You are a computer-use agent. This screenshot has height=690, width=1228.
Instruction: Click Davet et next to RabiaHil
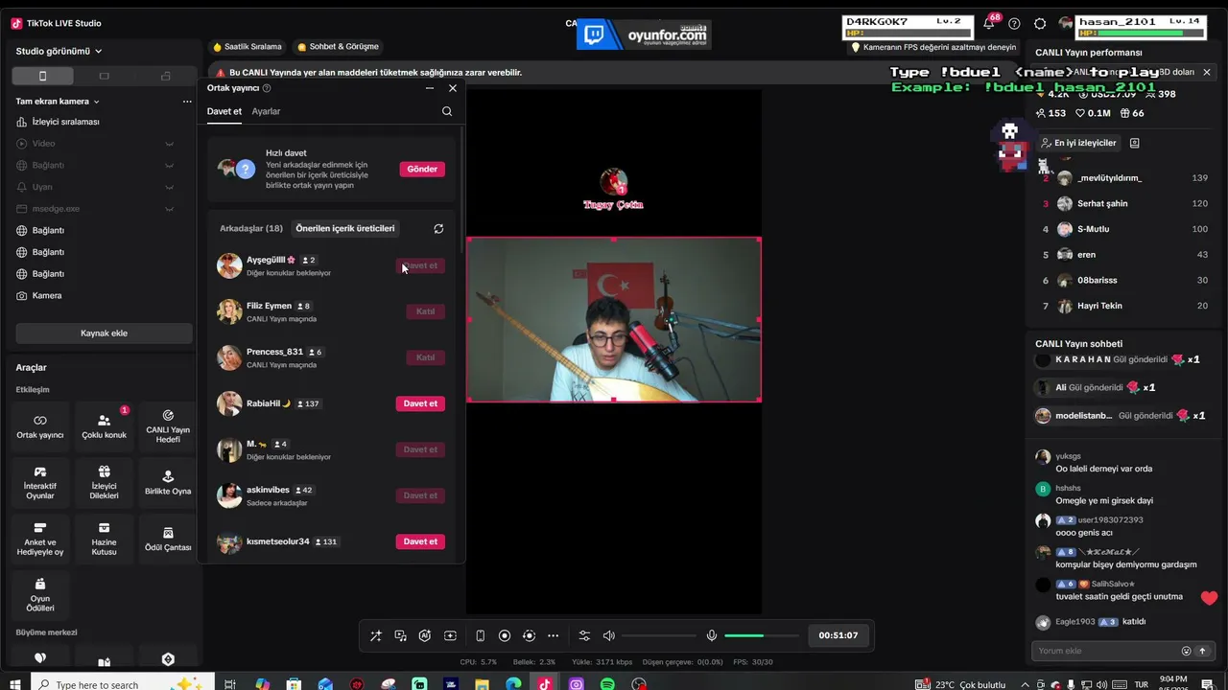(x=420, y=403)
